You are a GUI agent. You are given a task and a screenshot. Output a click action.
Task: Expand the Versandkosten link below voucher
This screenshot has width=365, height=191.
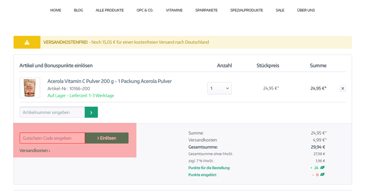35,150
